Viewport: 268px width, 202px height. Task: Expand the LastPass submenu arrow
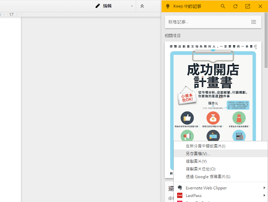point(264,195)
